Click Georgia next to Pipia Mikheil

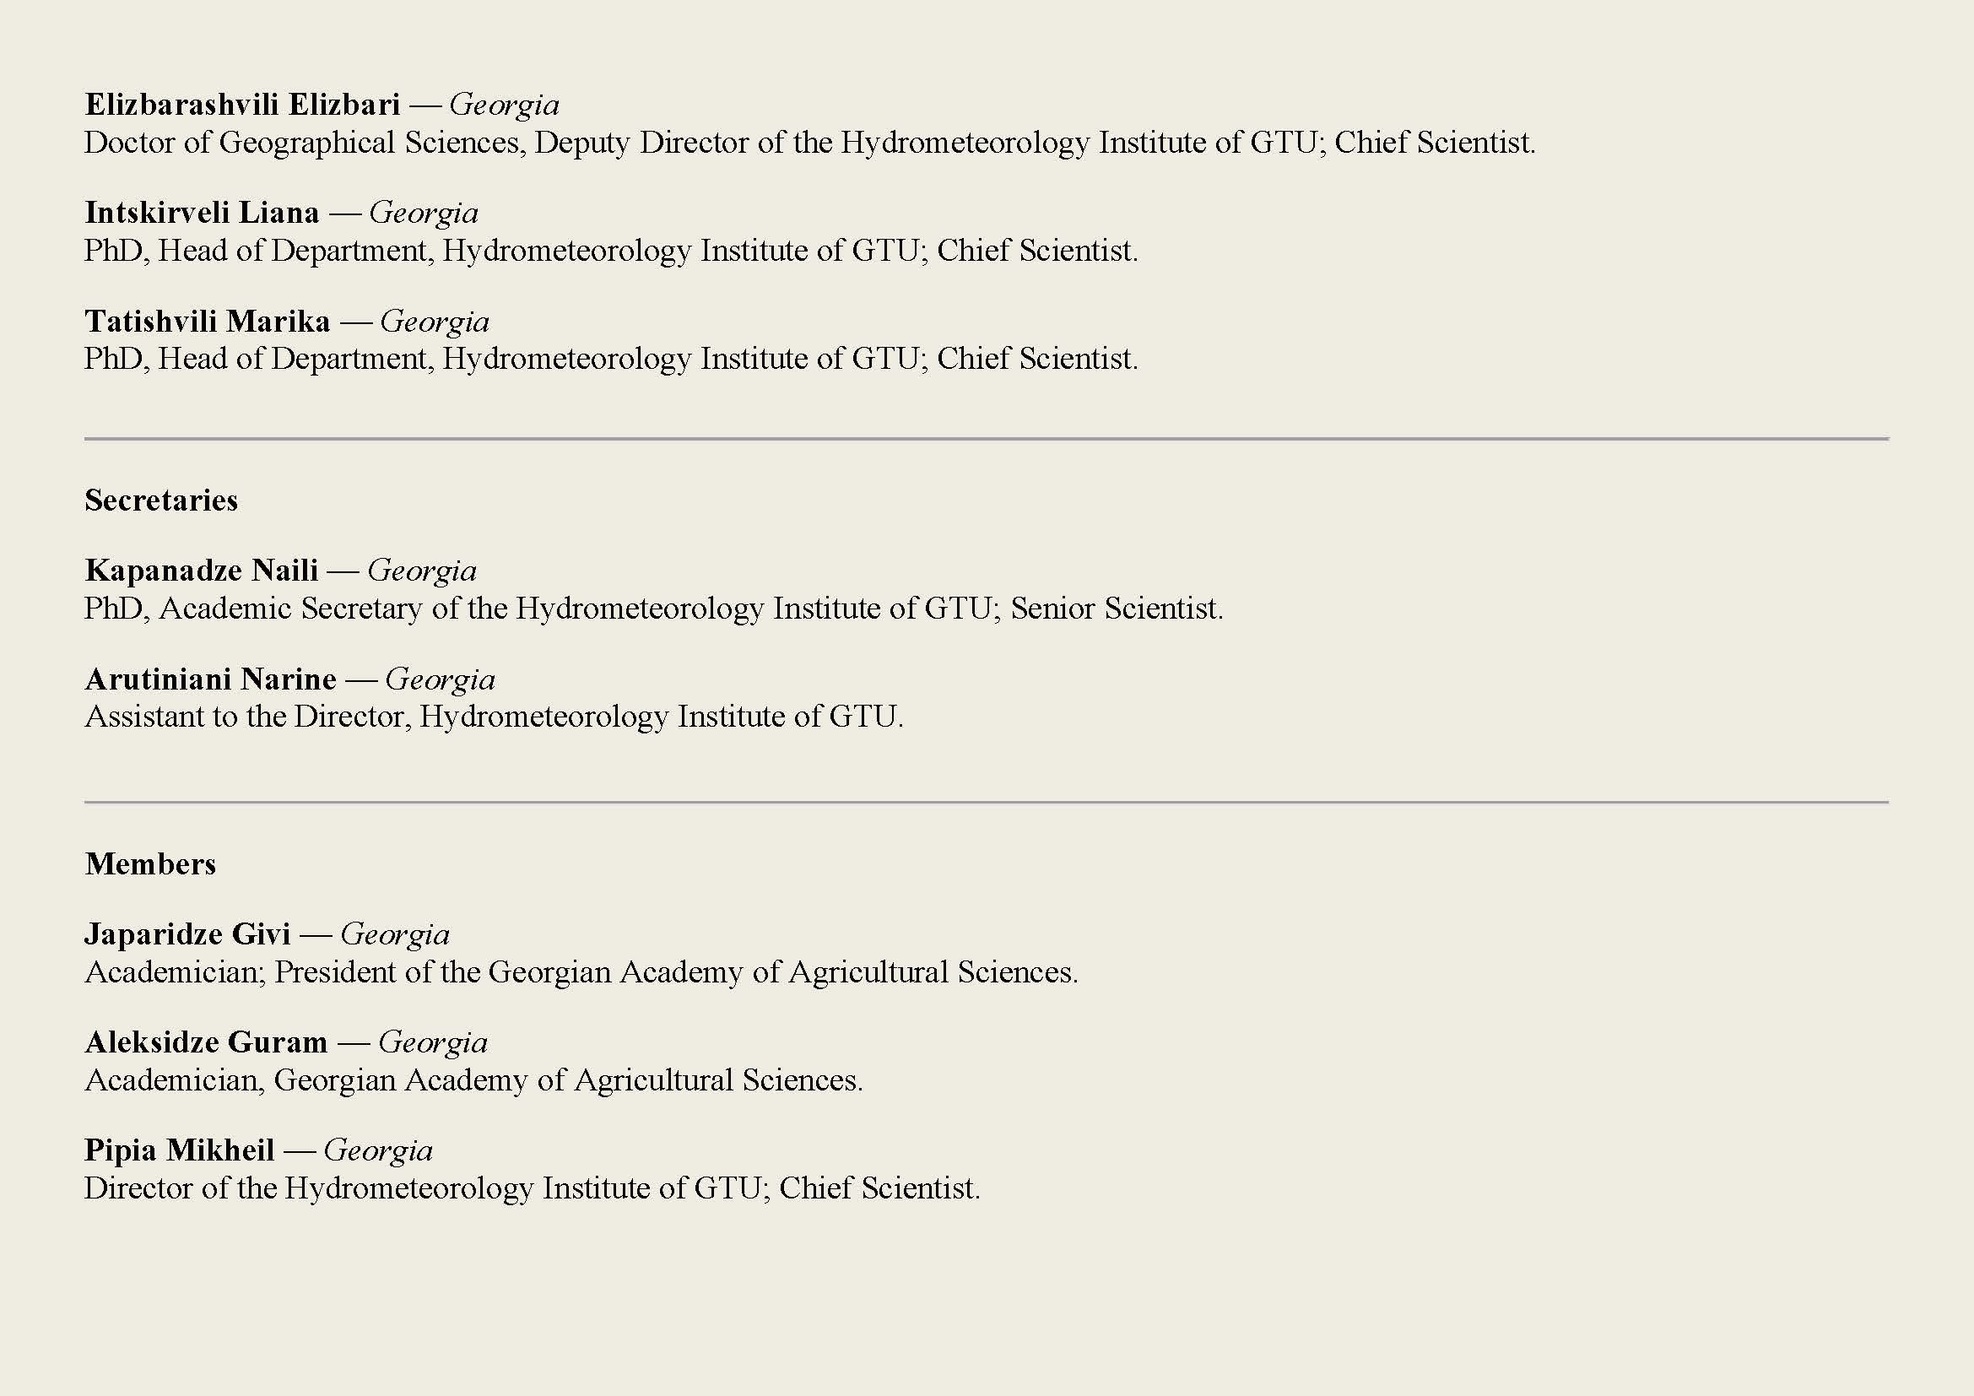(x=378, y=1150)
